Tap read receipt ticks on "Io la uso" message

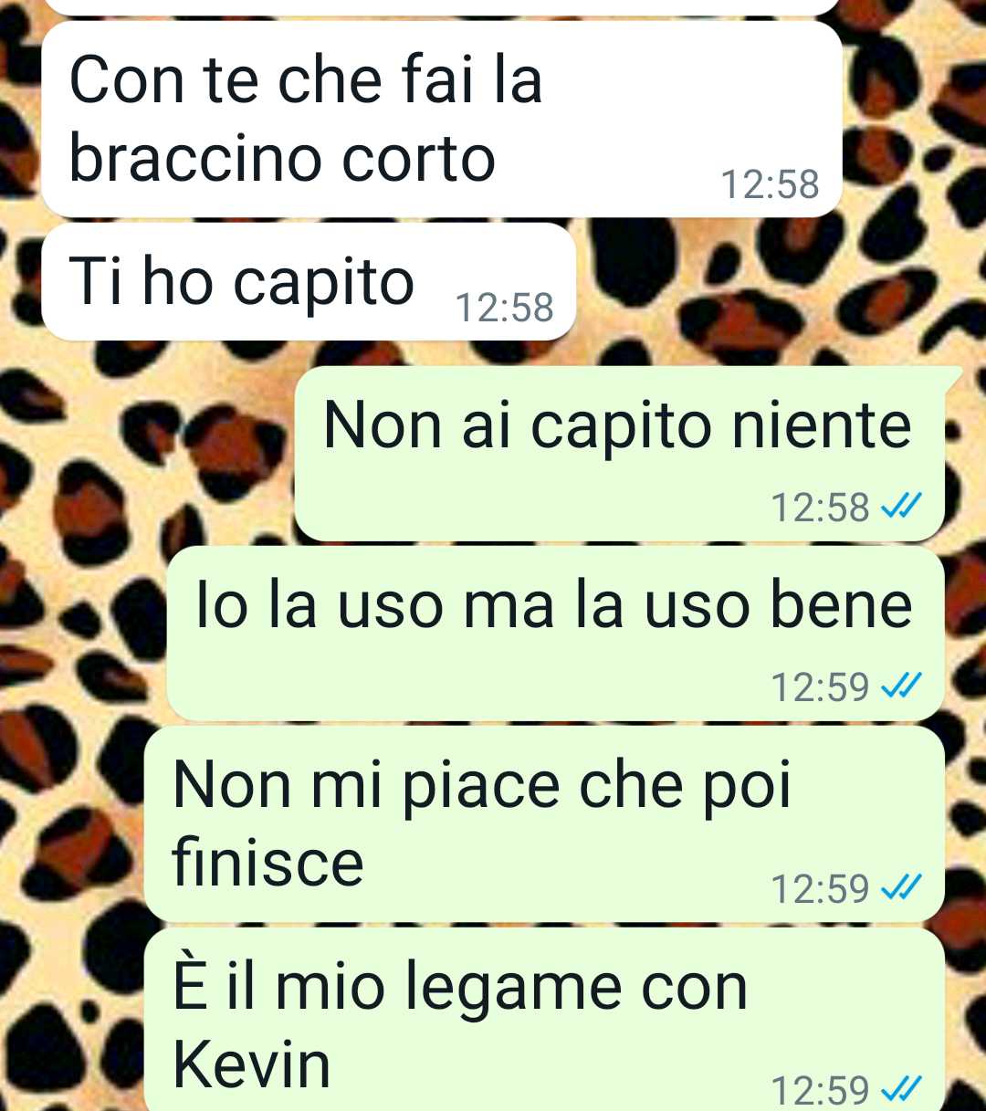click(901, 685)
